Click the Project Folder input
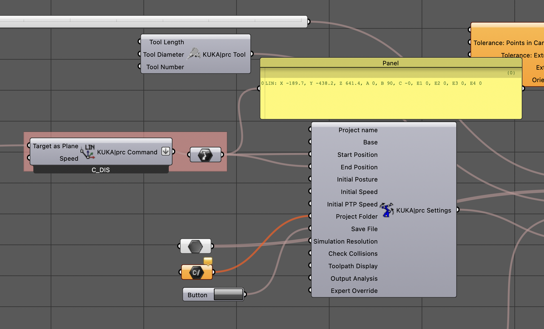Image resolution: width=544 pixels, height=329 pixels. (x=357, y=216)
